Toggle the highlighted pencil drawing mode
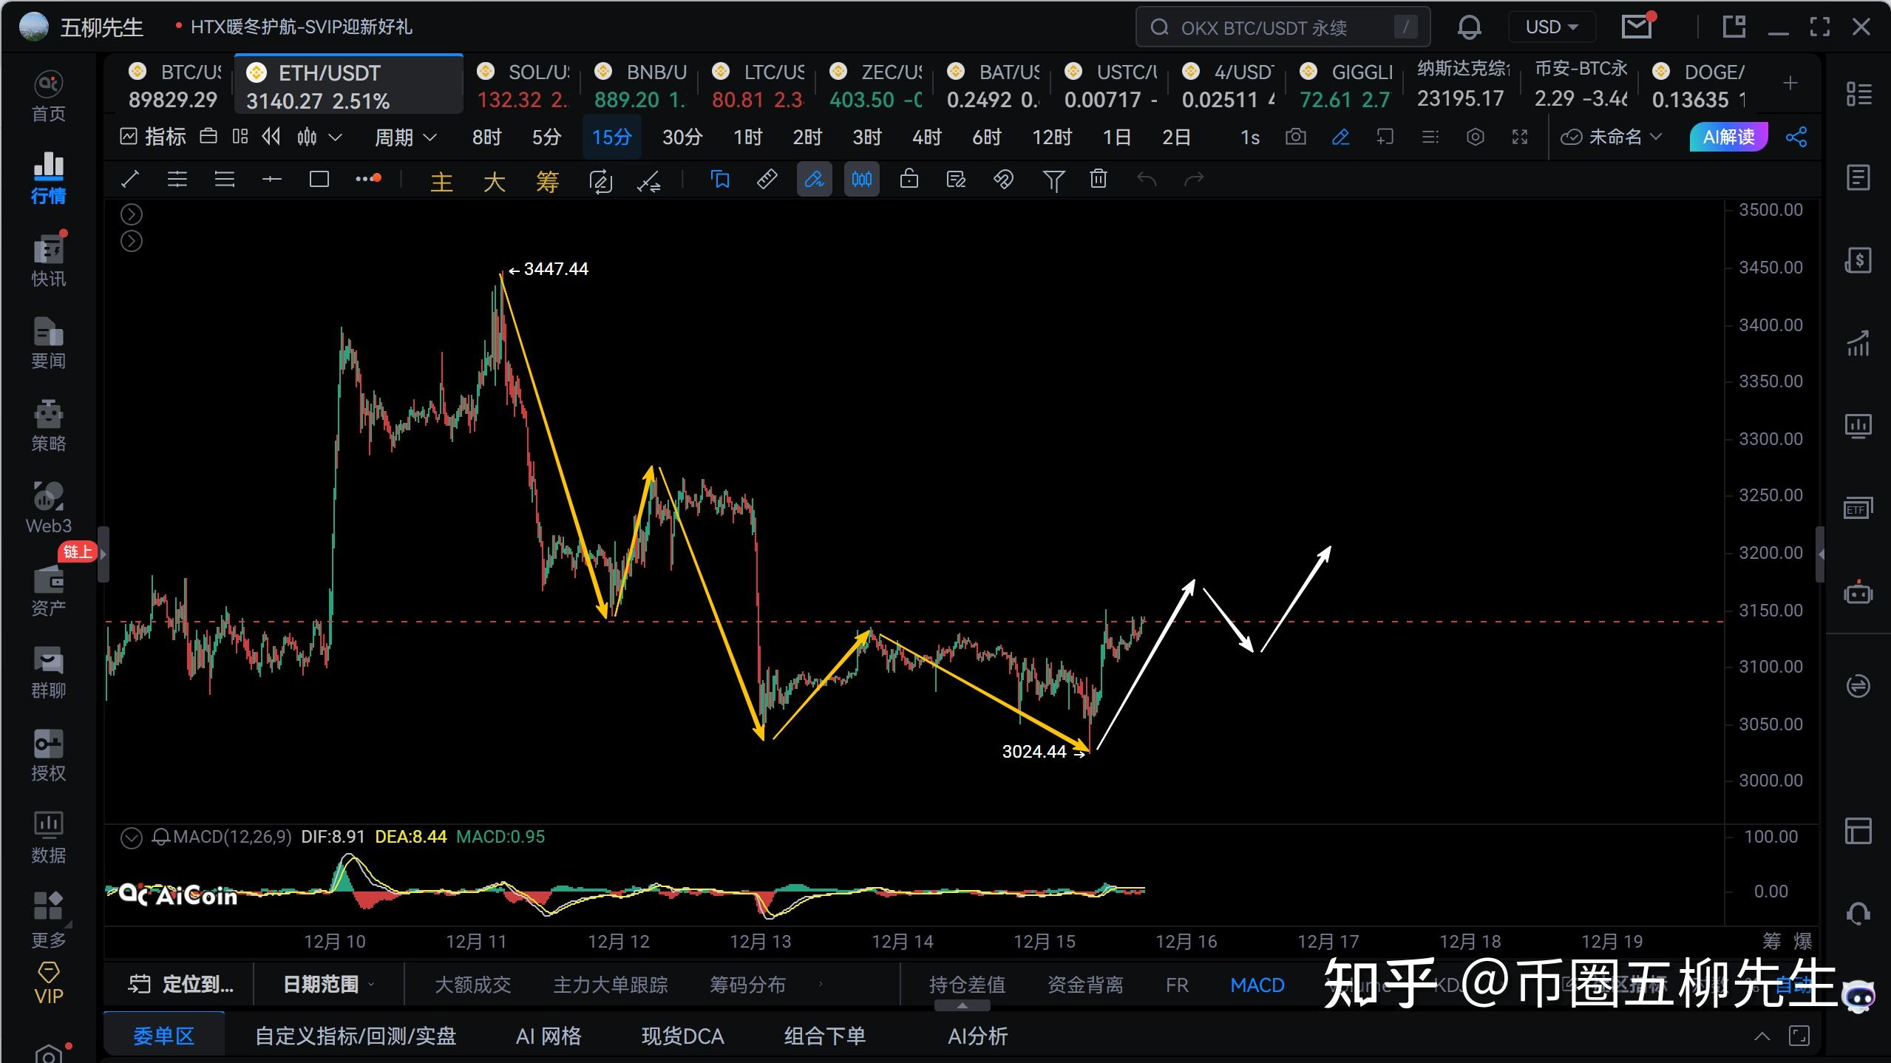 click(x=814, y=179)
